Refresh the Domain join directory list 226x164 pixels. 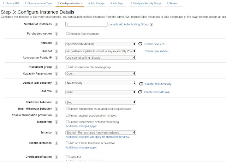point(141,84)
